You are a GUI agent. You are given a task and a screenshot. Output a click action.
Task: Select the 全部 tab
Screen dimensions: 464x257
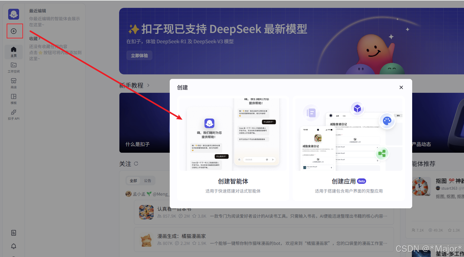pos(133,181)
